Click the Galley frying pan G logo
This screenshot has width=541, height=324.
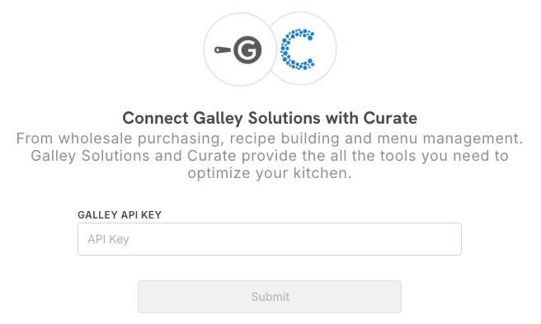(238, 50)
